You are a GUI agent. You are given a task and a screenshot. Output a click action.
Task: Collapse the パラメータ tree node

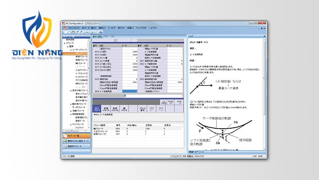click(65, 43)
